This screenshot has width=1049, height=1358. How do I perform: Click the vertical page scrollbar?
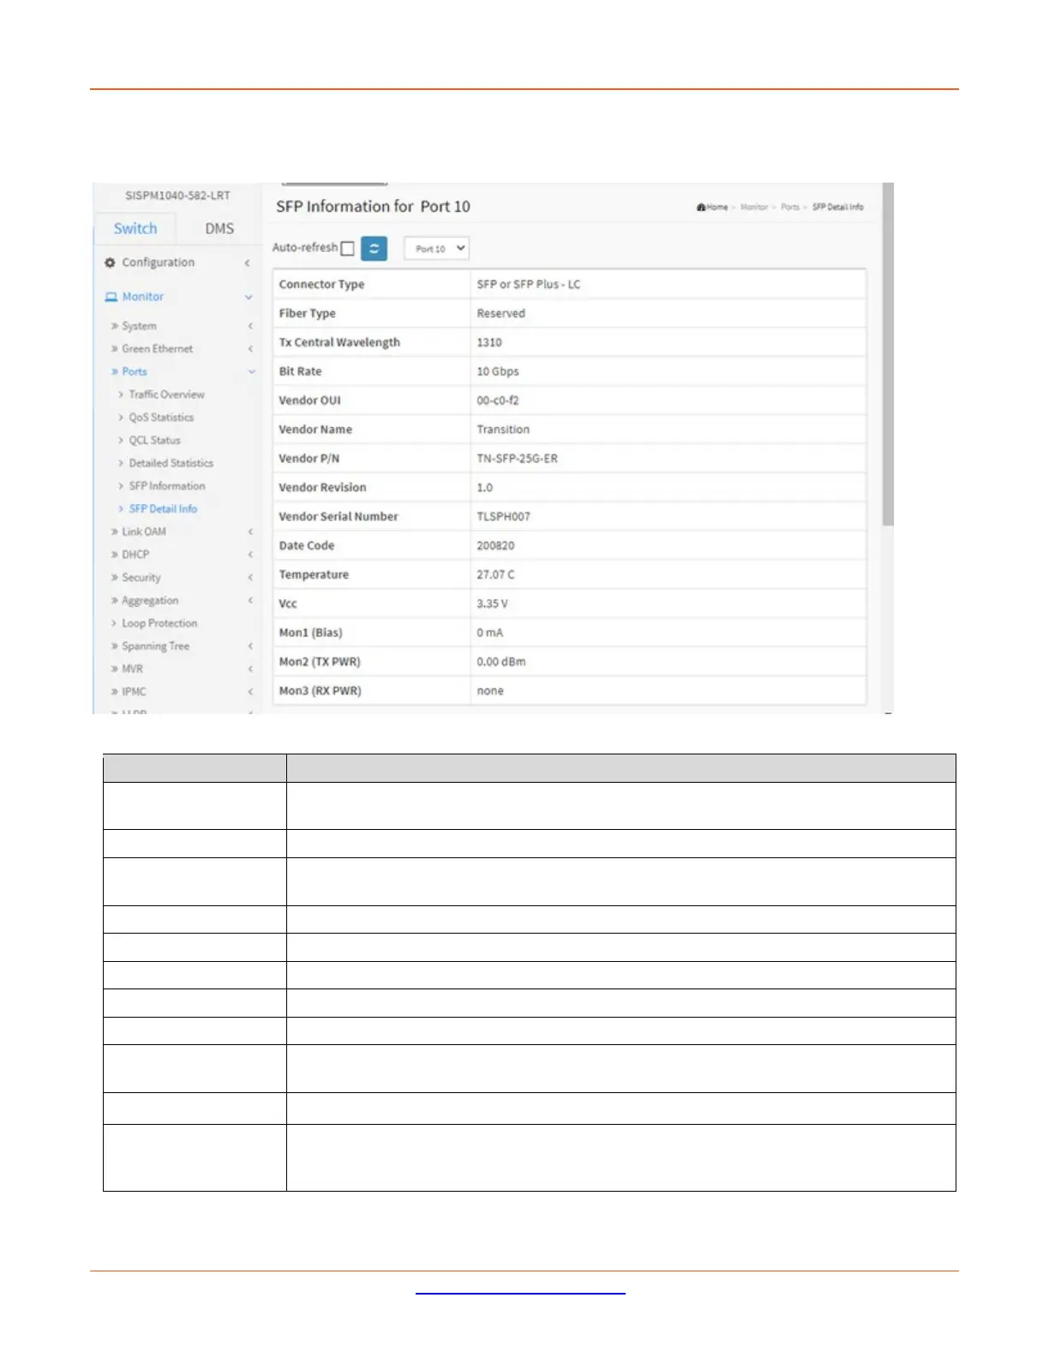tap(888, 360)
